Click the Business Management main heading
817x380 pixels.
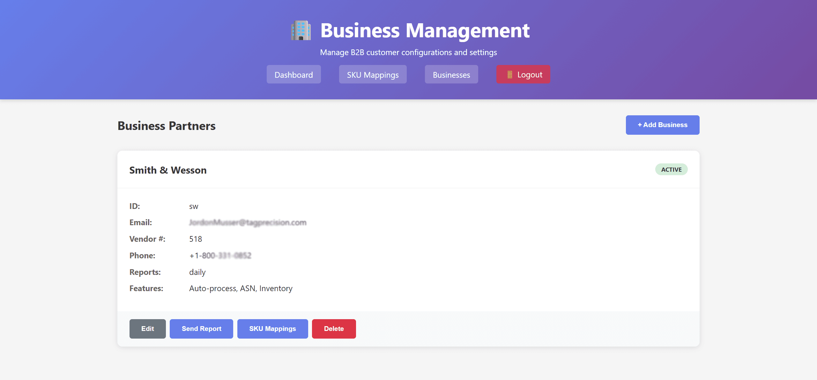point(425,31)
